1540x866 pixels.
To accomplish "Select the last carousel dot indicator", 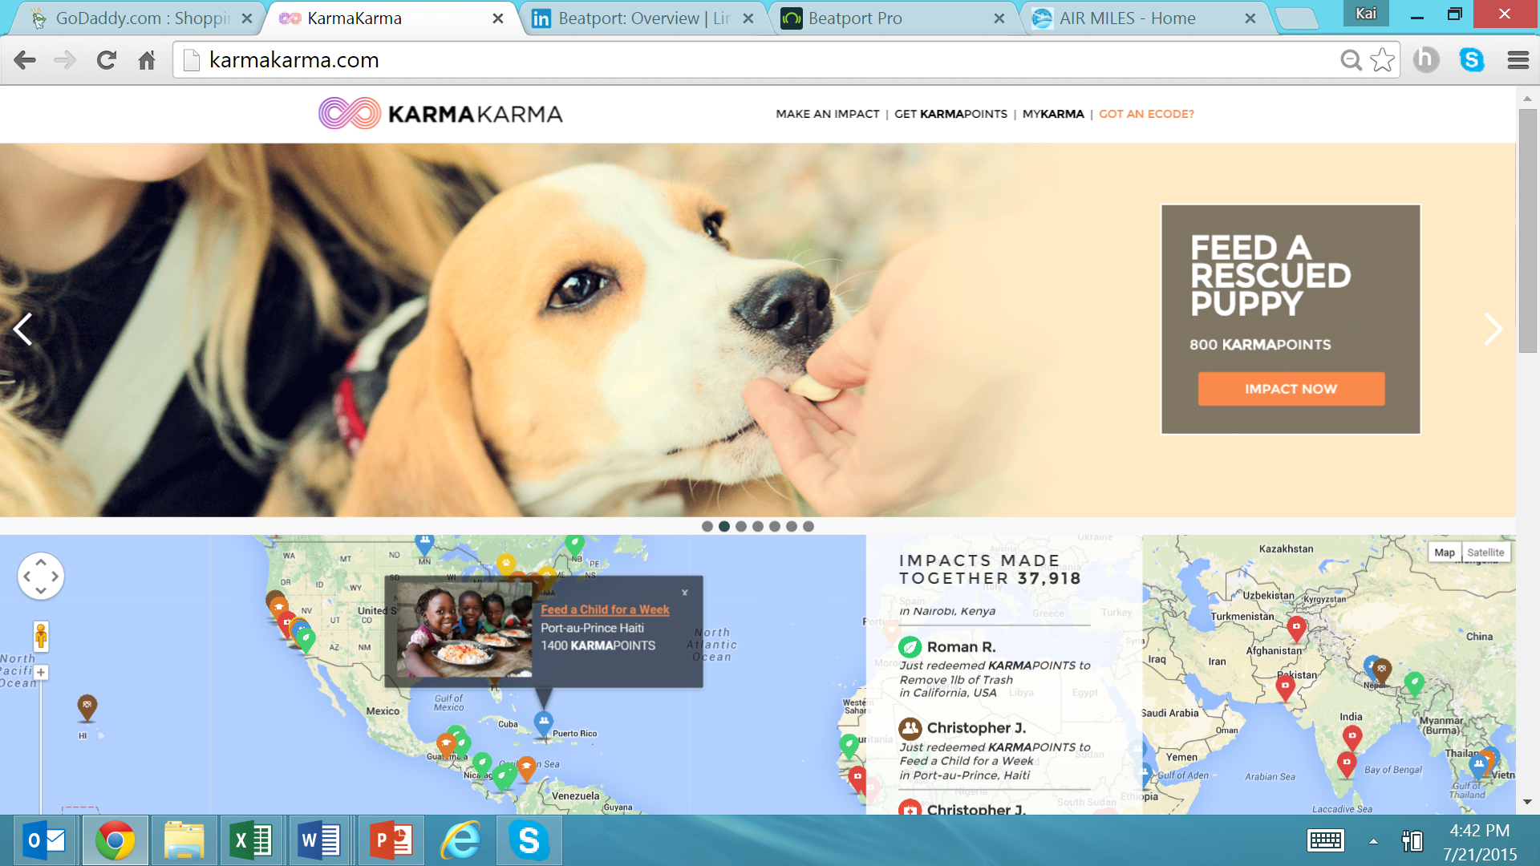I will click(808, 527).
